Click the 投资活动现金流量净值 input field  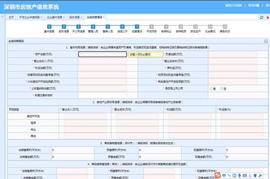[233, 75]
